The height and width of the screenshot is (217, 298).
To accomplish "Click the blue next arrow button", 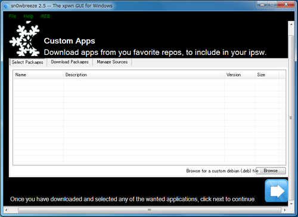I will [277, 191].
